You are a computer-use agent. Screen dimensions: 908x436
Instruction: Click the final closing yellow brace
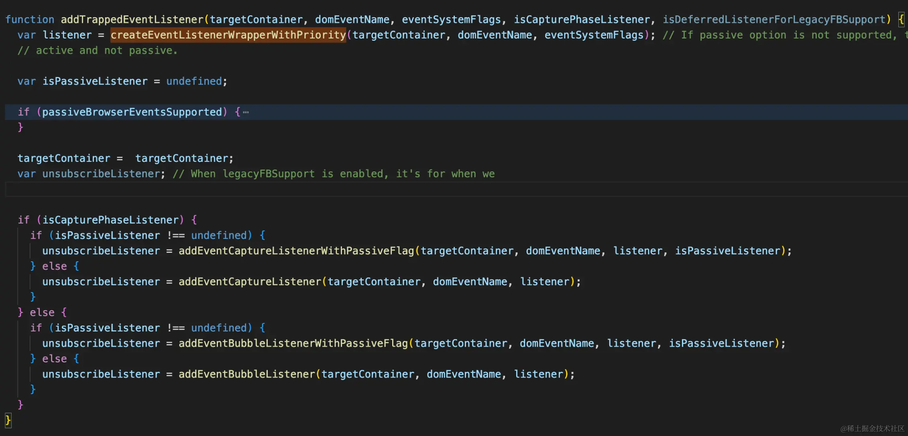click(x=8, y=420)
